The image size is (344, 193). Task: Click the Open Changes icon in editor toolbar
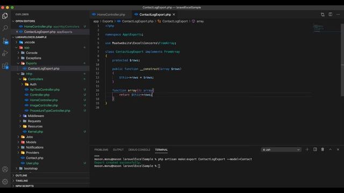322,14
